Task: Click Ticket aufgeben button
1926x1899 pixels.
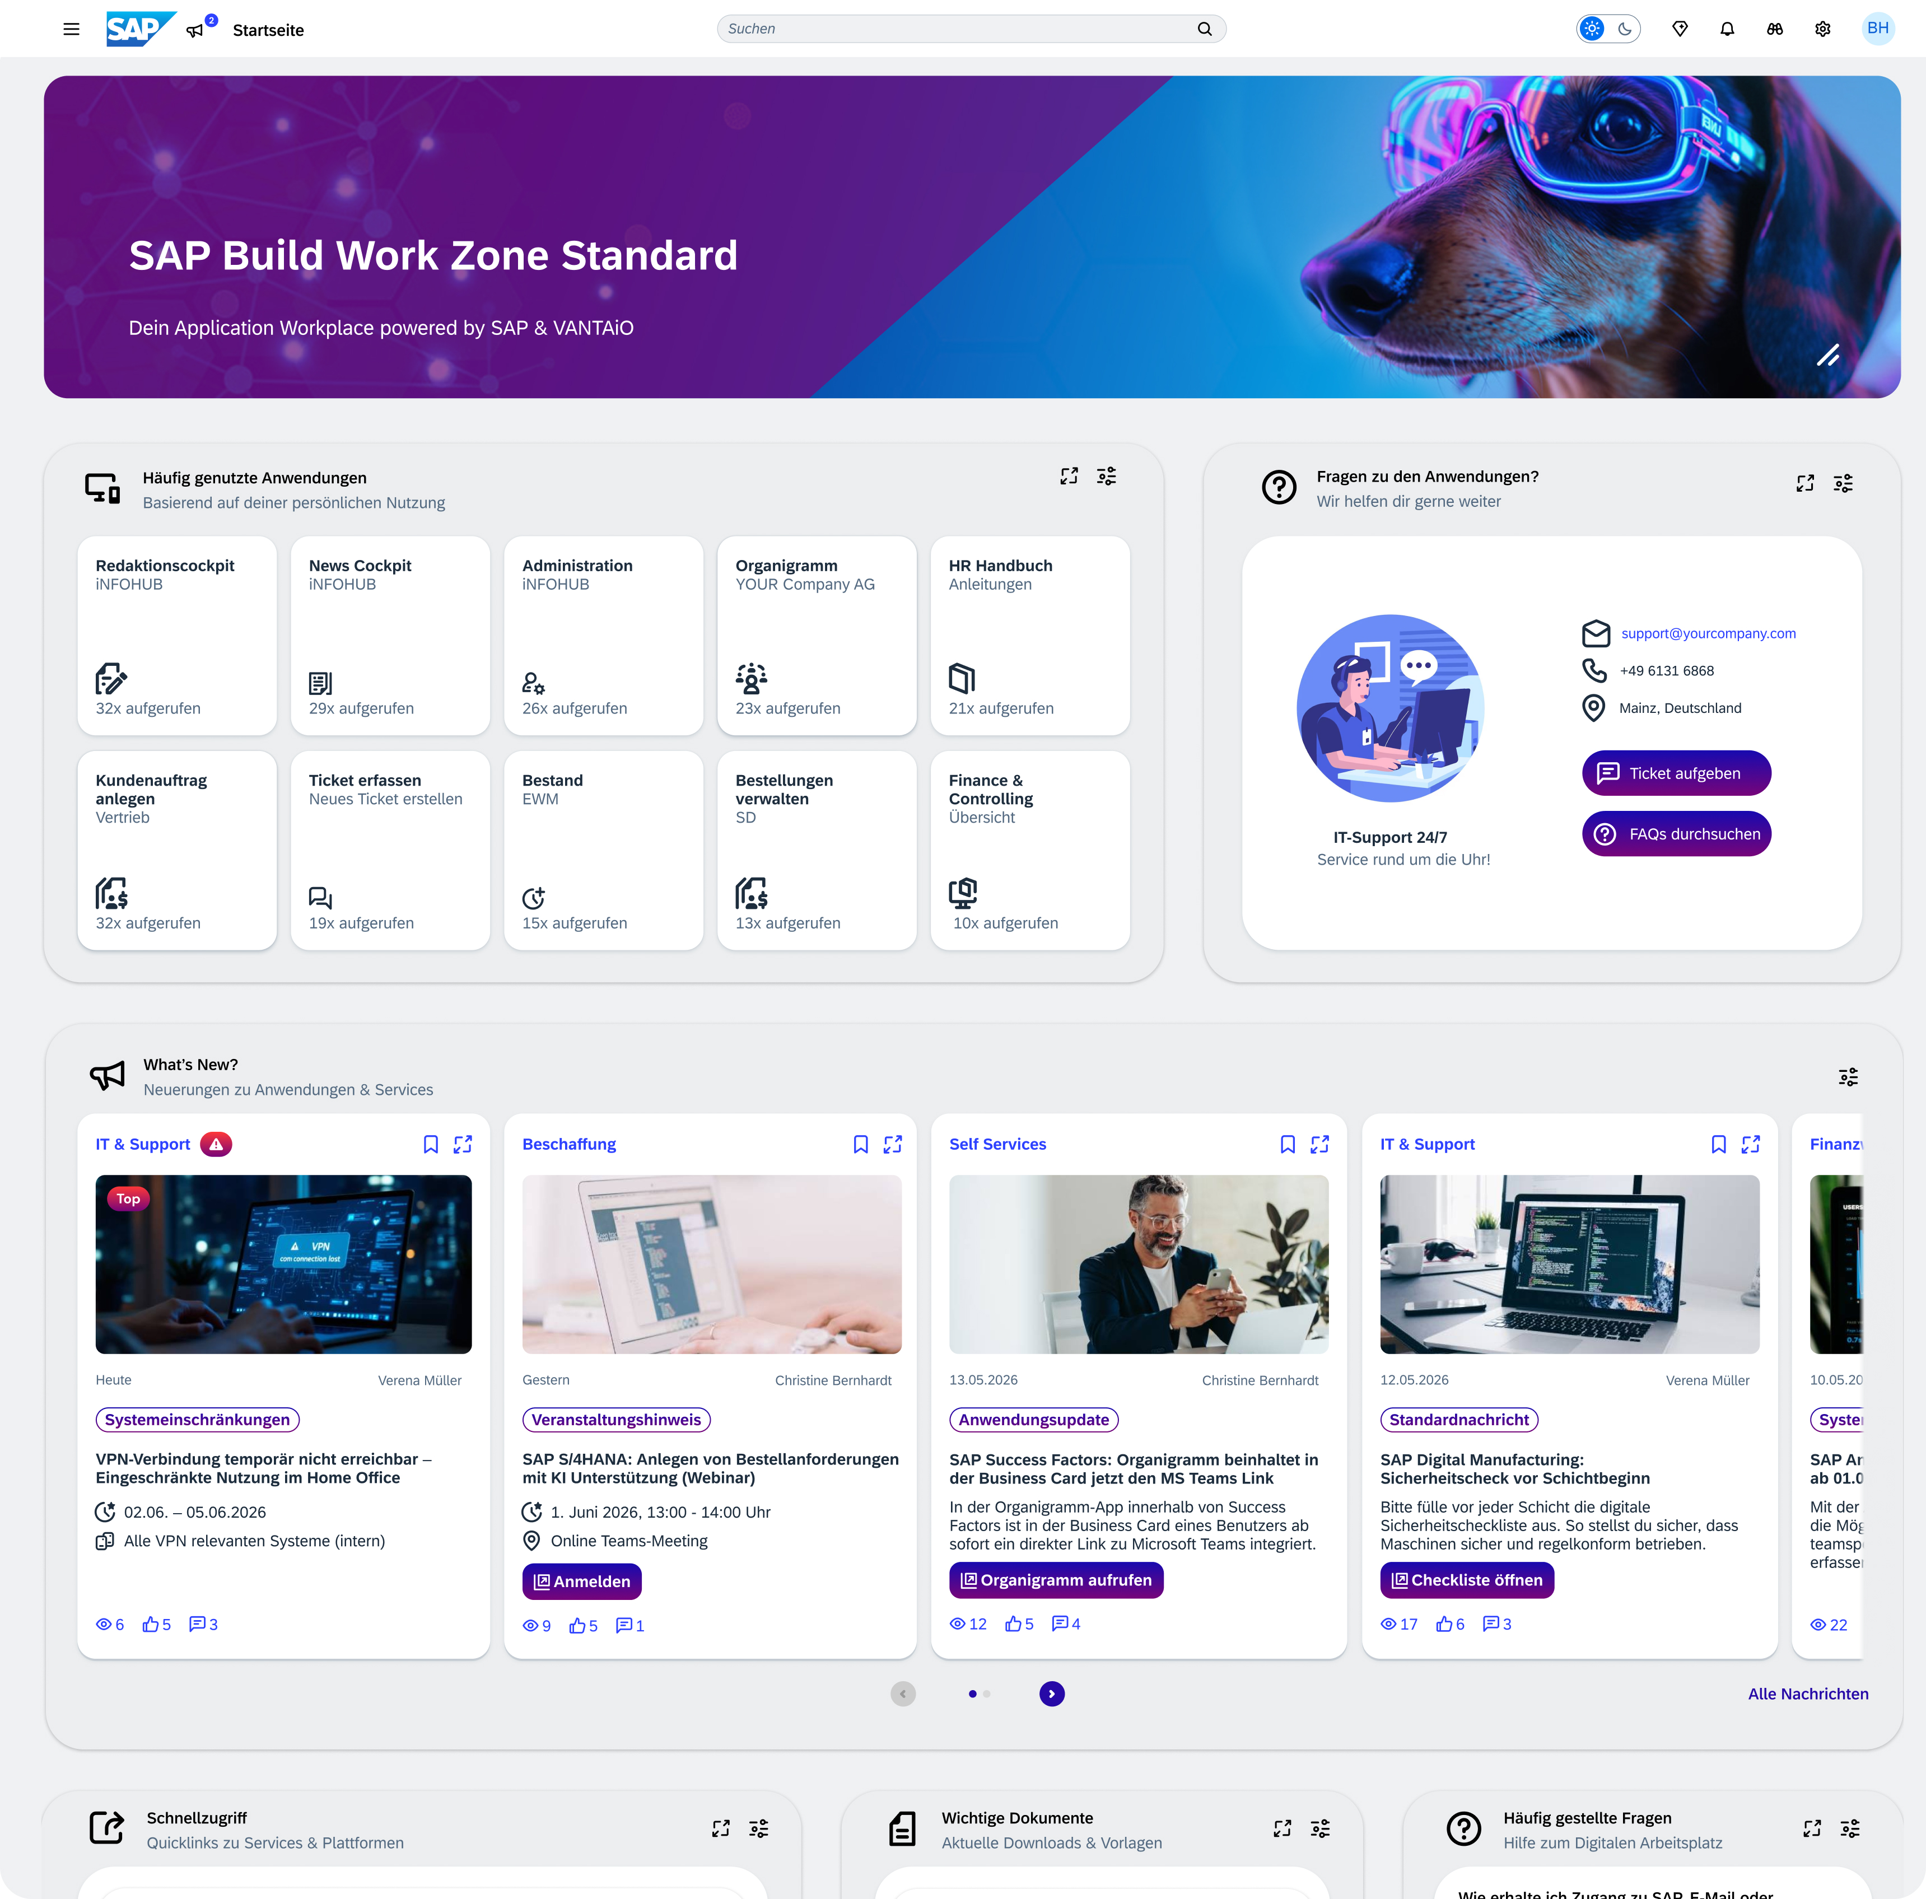Action: pos(1677,773)
